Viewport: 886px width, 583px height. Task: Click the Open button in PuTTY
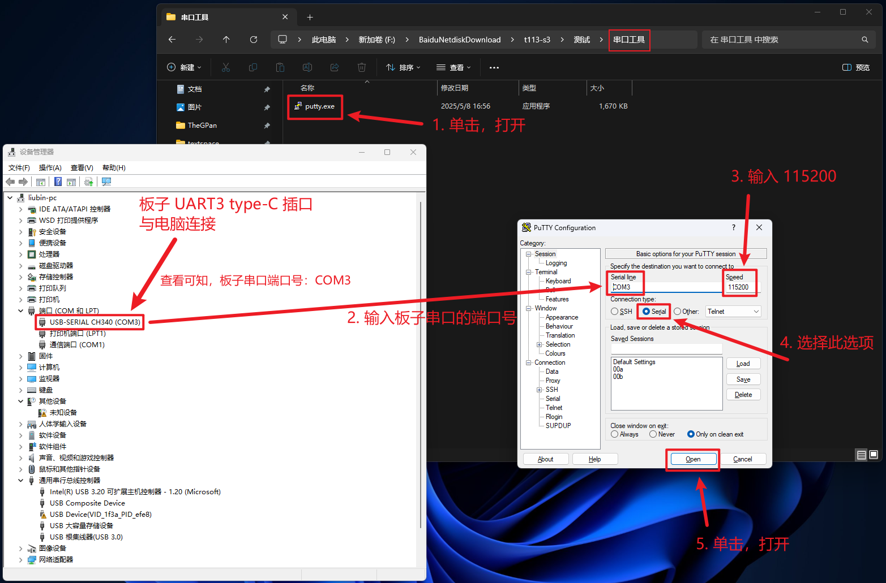click(693, 459)
